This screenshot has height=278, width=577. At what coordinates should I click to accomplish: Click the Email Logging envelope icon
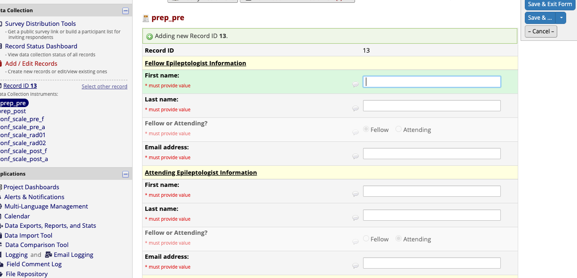[x=48, y=255]
